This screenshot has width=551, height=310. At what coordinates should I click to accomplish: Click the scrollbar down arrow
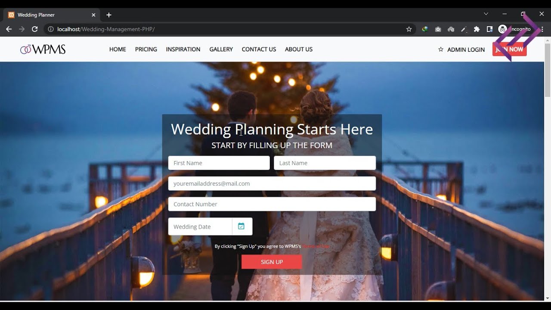pyautogui.click(x=548, y=298)
